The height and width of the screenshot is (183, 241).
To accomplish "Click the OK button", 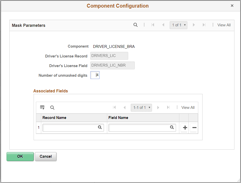I will (x=20, y=156).
